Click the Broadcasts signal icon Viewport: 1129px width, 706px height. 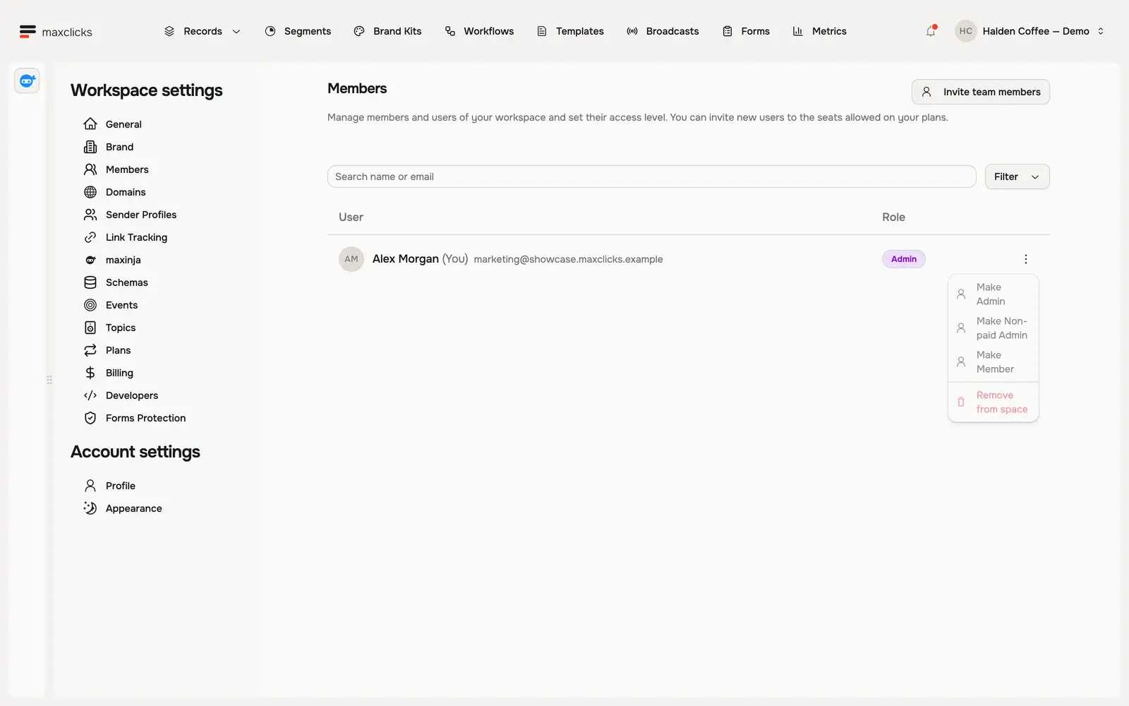(632, 31)
